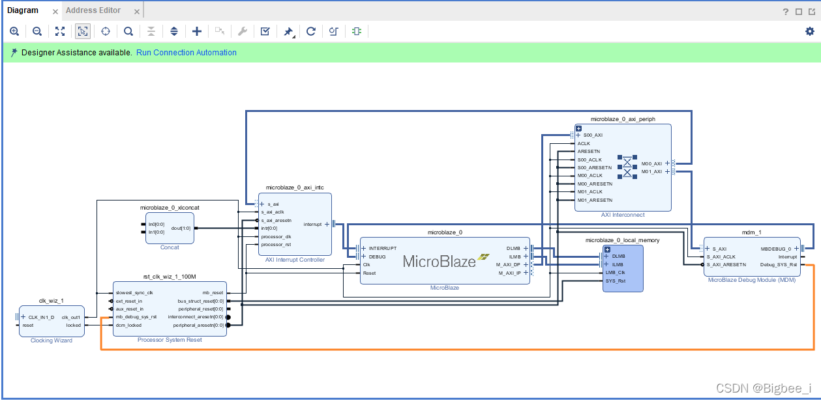This screenshot has height=401, width=821.
Task: Open the diagram settings gear
Action: pos(810,31)
